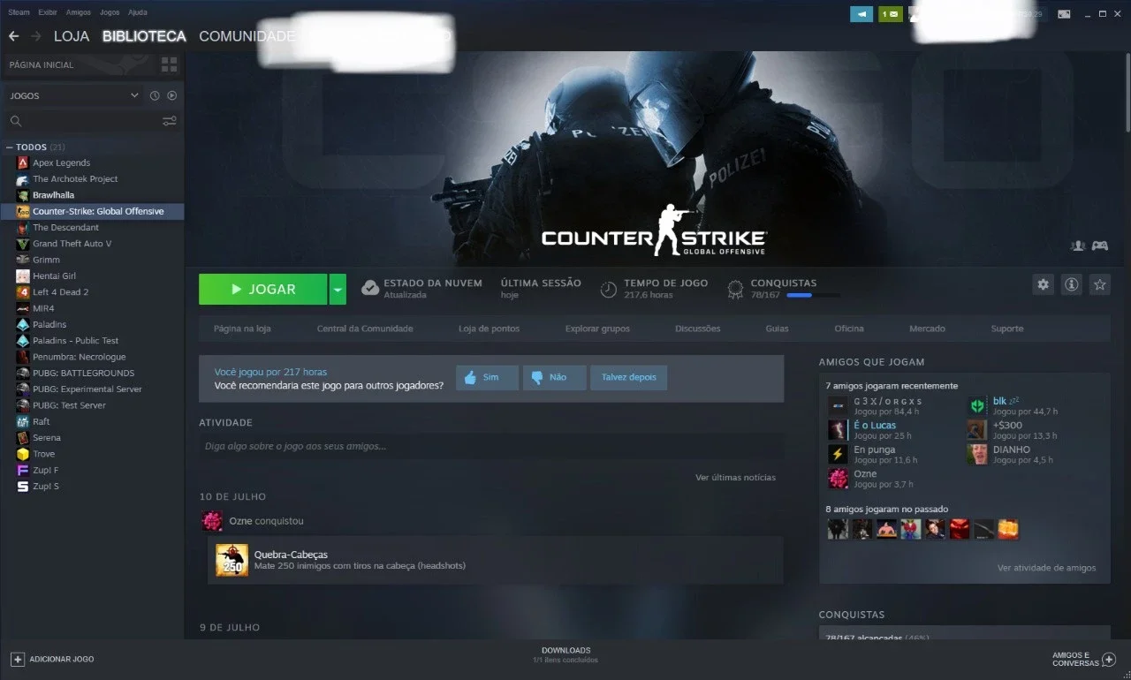Click the Steam announcements megaphone icon
1131x680 pixels.
coord(861,14)
